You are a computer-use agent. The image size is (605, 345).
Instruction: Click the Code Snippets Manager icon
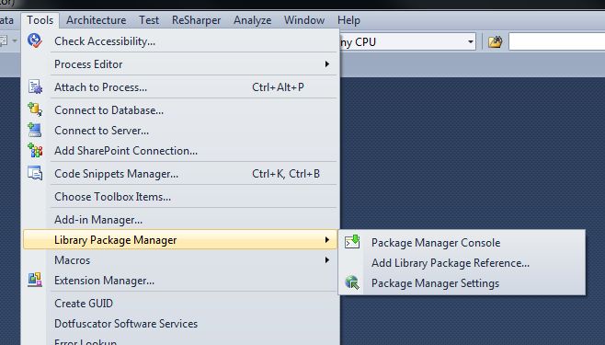coord(35,173)
